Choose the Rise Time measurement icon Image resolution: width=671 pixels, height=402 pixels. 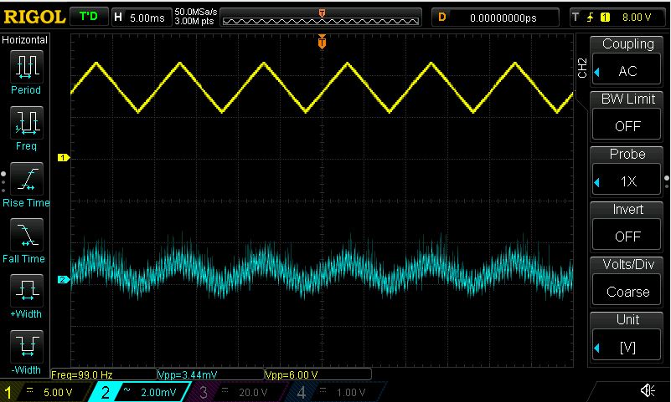[27, 179]
